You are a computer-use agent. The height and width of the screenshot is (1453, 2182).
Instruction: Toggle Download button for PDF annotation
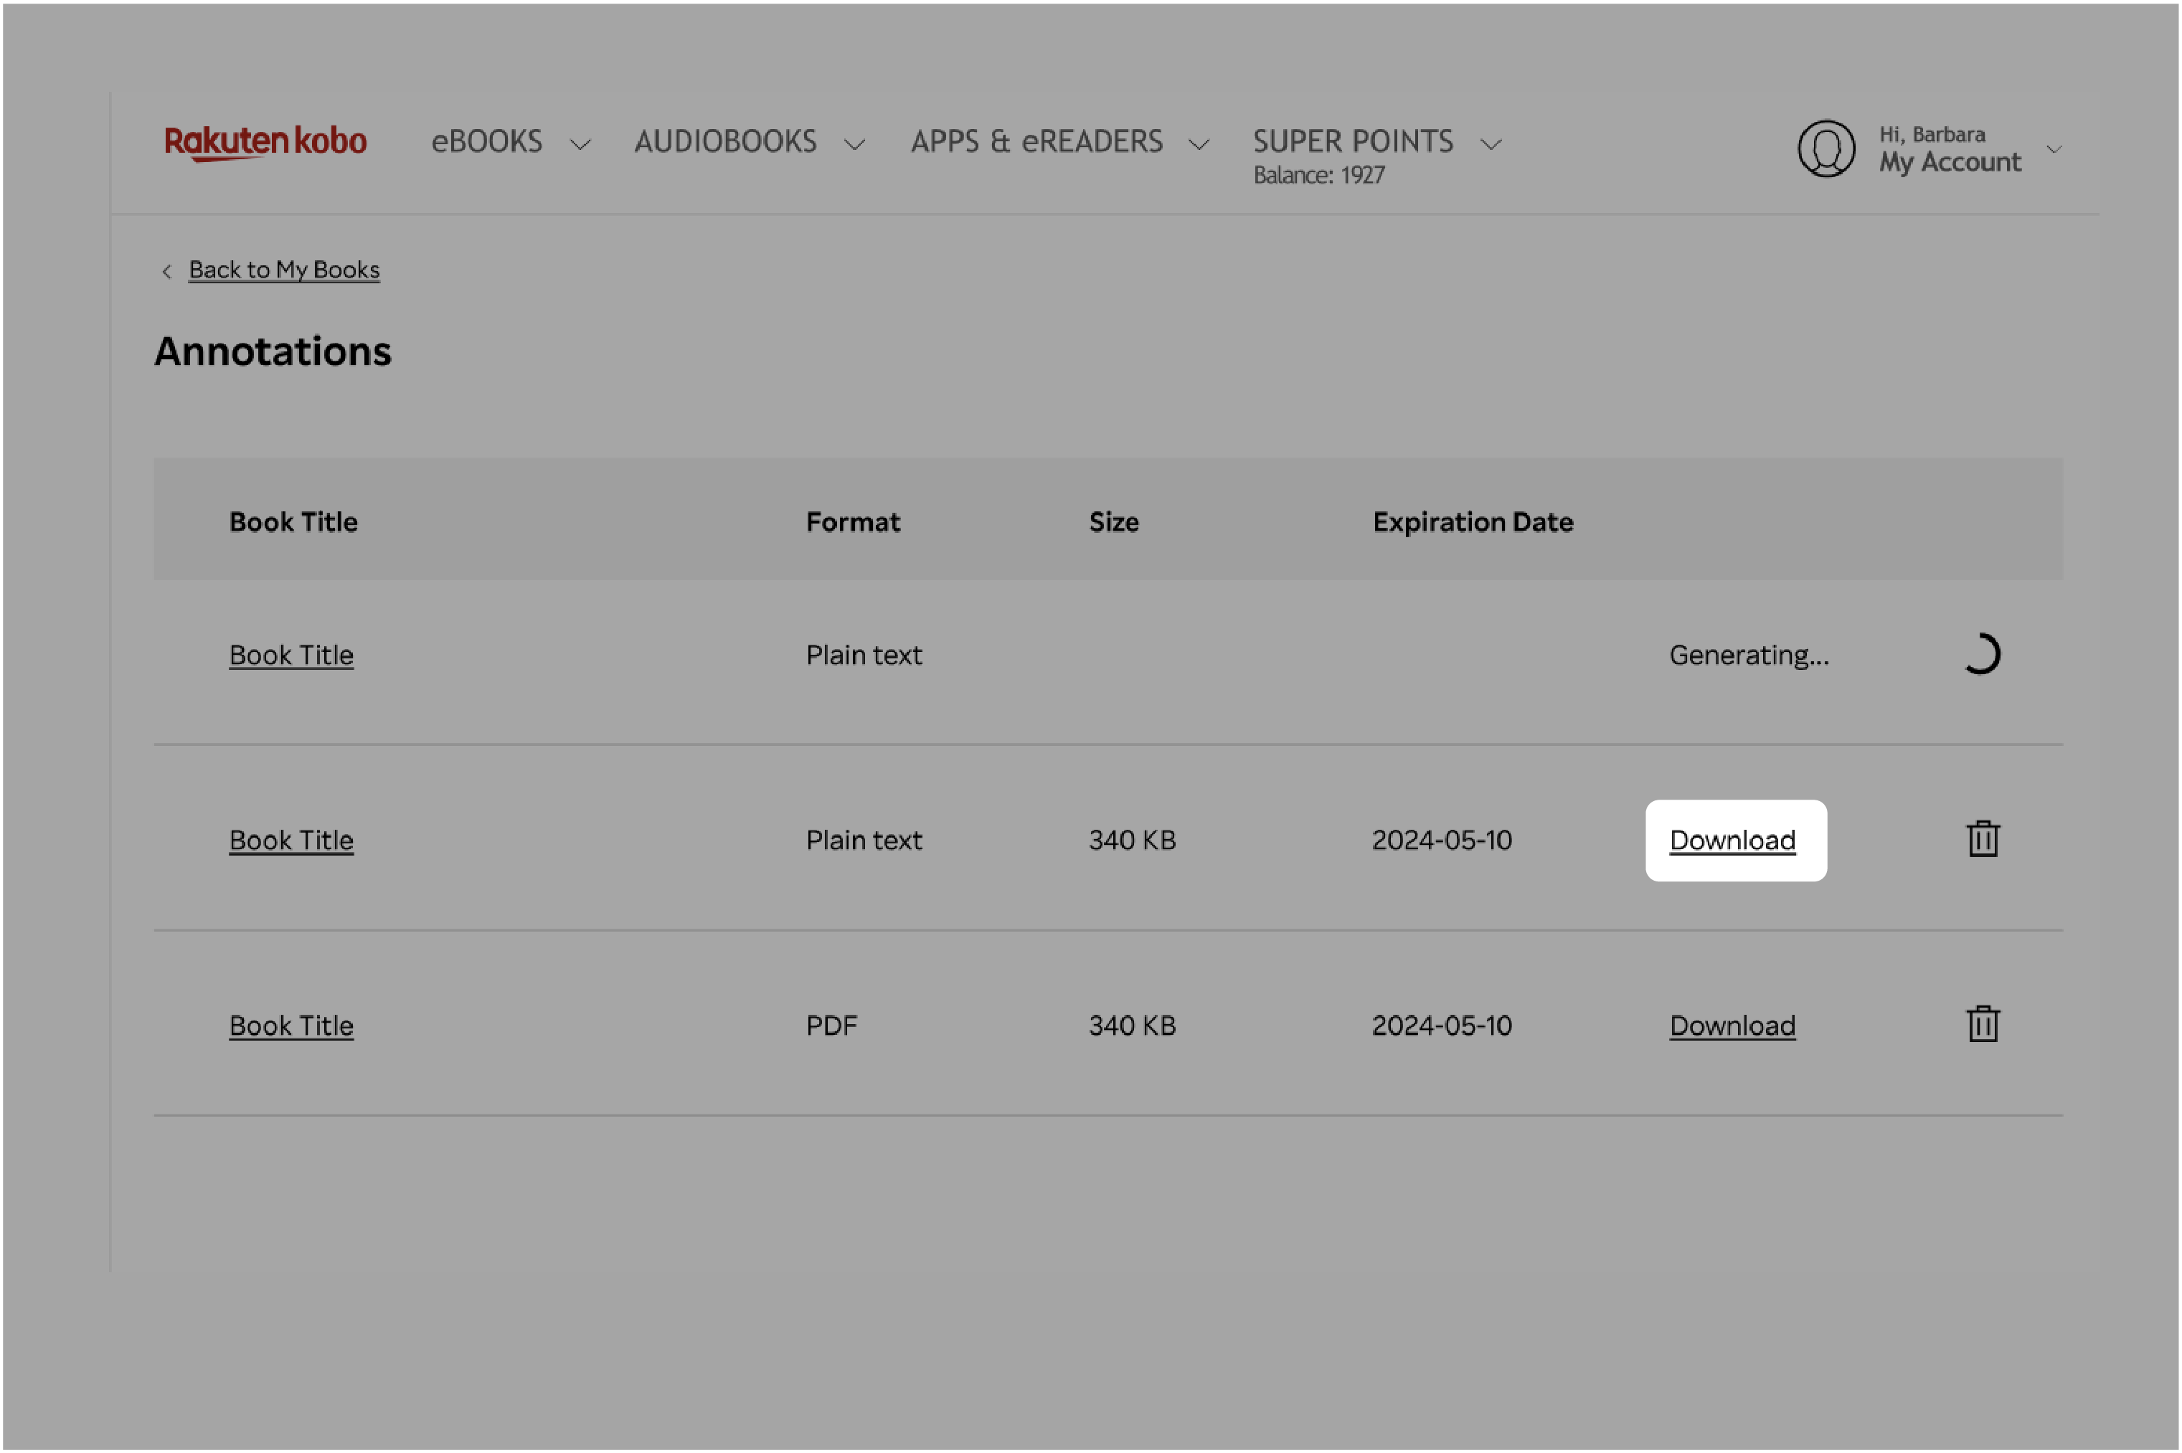pos(1733,1023)
